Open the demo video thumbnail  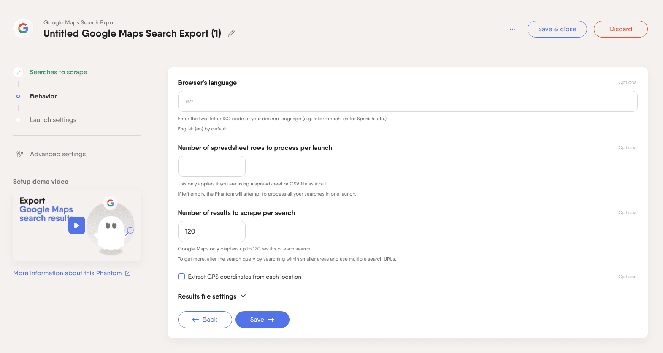pyautogui.click(x=77, y=225)
